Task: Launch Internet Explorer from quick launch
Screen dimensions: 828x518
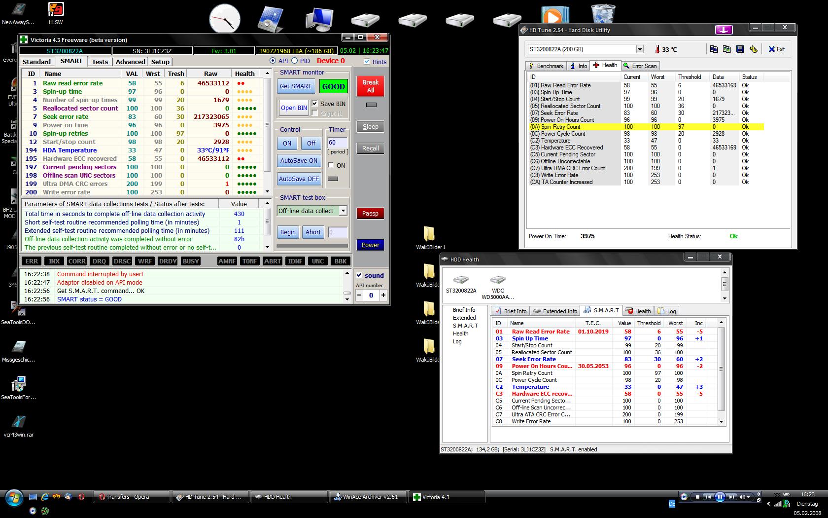Action: (45, 497)
